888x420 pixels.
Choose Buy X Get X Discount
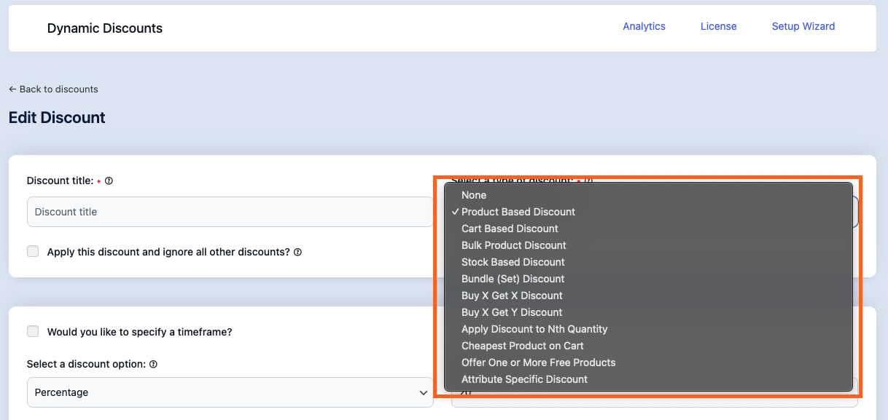click(x=512, y=296)
